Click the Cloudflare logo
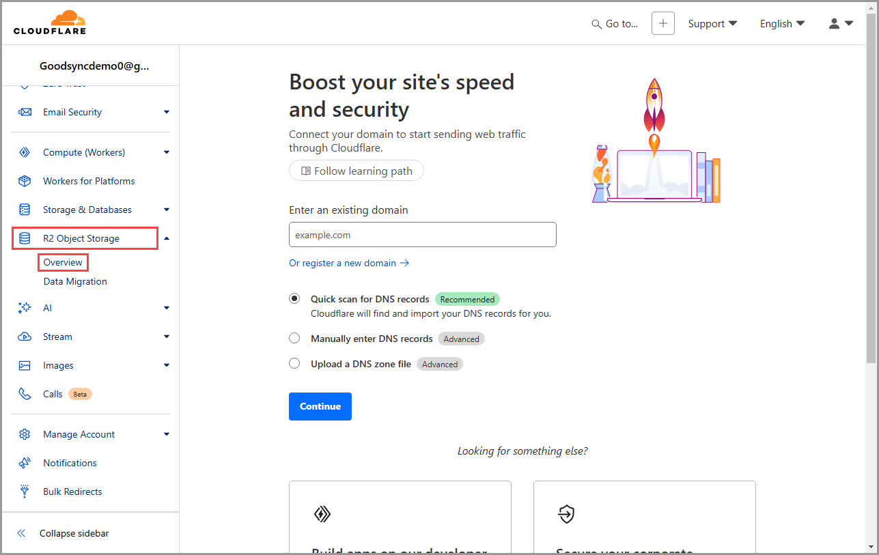This screenshot has height=555, width=879. [x=49, y=23]
